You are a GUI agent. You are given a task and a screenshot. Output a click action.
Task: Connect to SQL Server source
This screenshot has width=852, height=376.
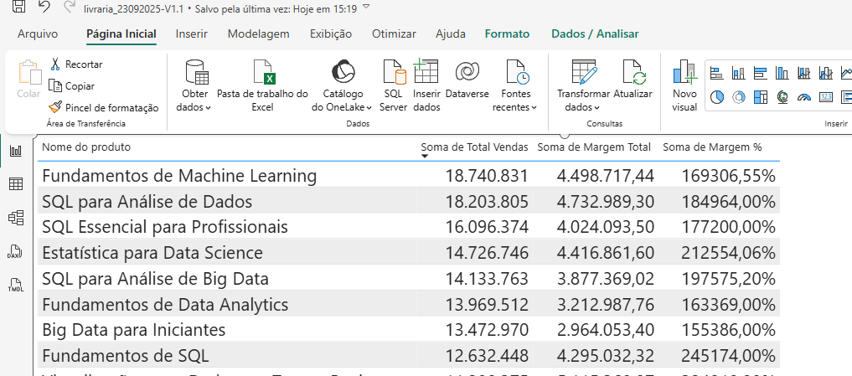coord(394,86)
